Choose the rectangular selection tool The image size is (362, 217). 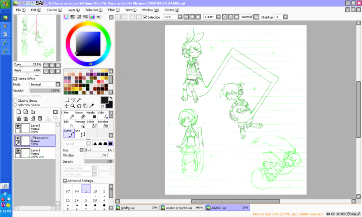click(67, 99)
